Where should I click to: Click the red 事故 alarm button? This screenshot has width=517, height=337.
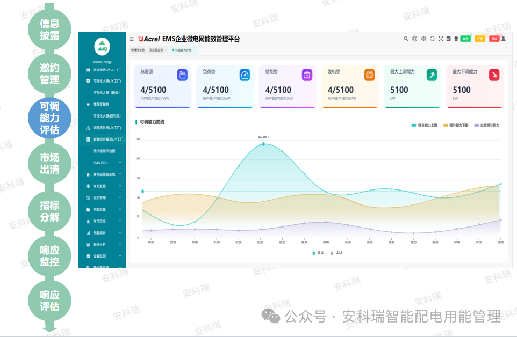click(495, 39)
